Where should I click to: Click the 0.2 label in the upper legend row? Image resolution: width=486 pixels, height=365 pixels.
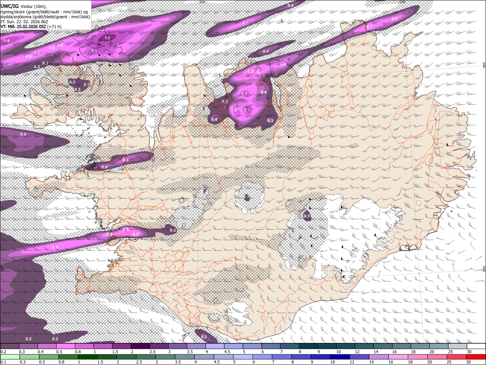tap(3, 352)
